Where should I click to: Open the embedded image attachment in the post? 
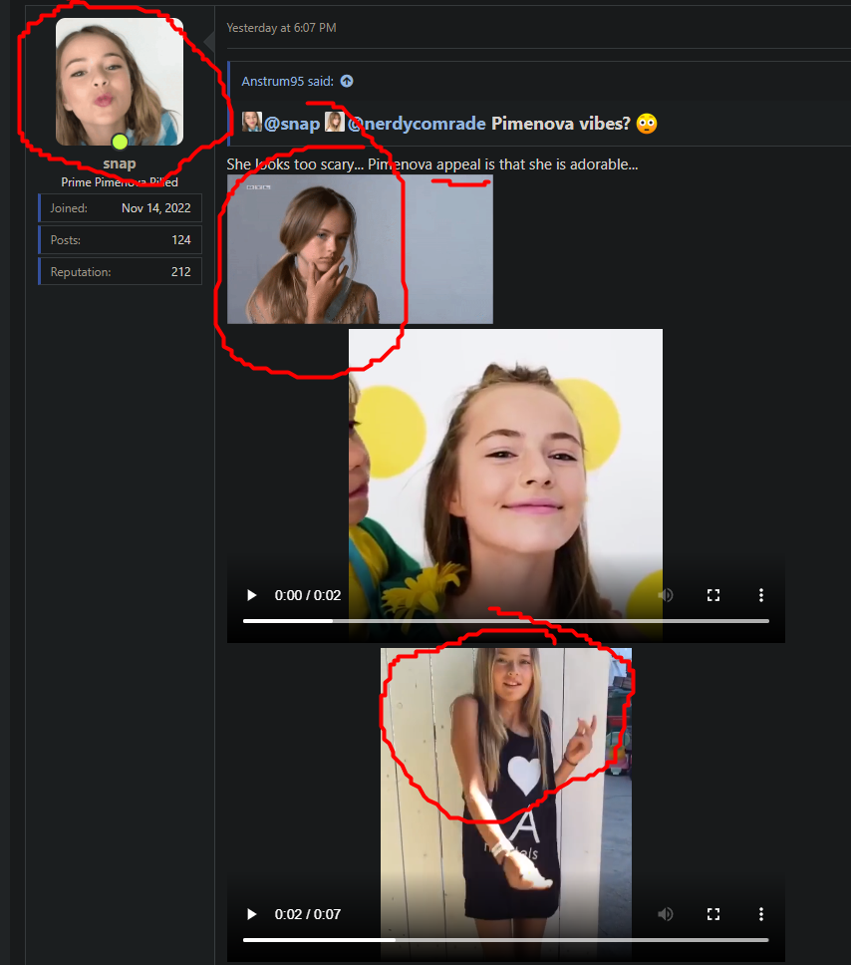click(360, 249)
